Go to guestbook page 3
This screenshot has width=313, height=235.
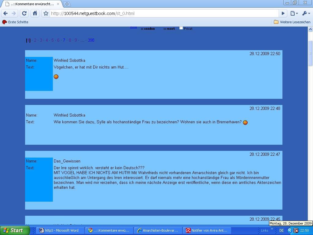tap(41, 40)
